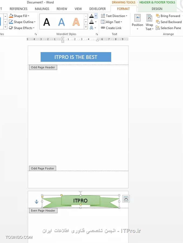
Task: Click the Text Effects icon
Action: coord(91,28)
